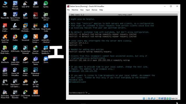
Task: Open TechPowerUp GPU-Z icon
Action: click(46, 16)
